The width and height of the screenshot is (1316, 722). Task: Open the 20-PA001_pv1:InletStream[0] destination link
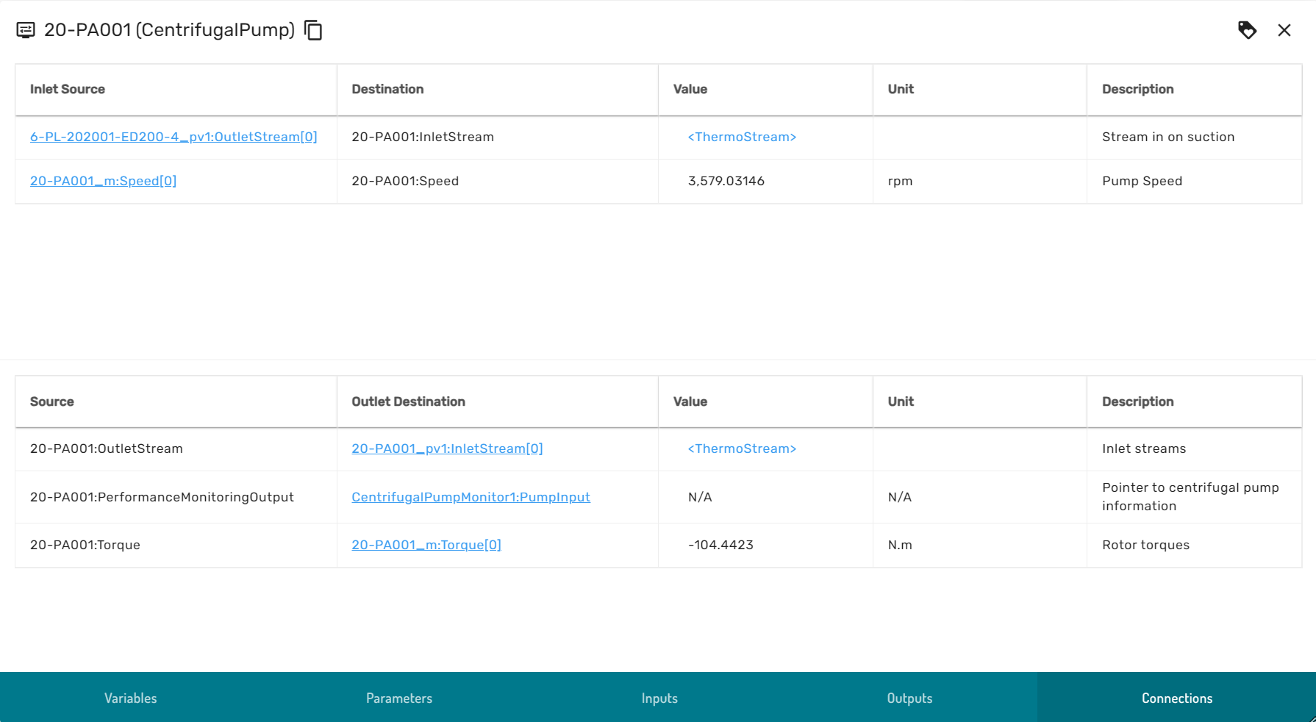click(447, 448)
